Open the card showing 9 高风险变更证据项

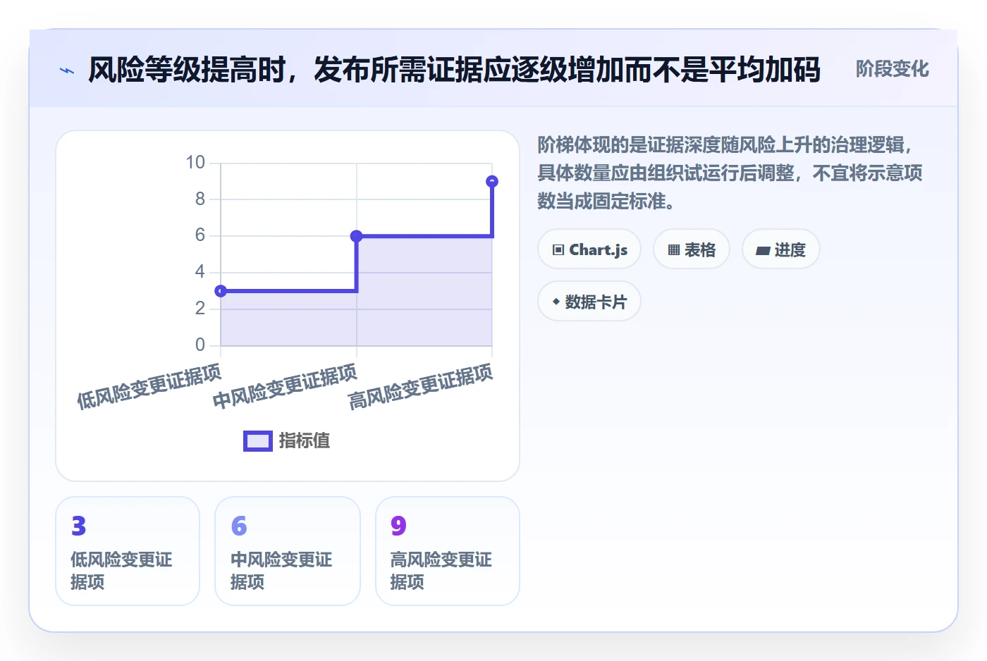[x=448, y=551]
